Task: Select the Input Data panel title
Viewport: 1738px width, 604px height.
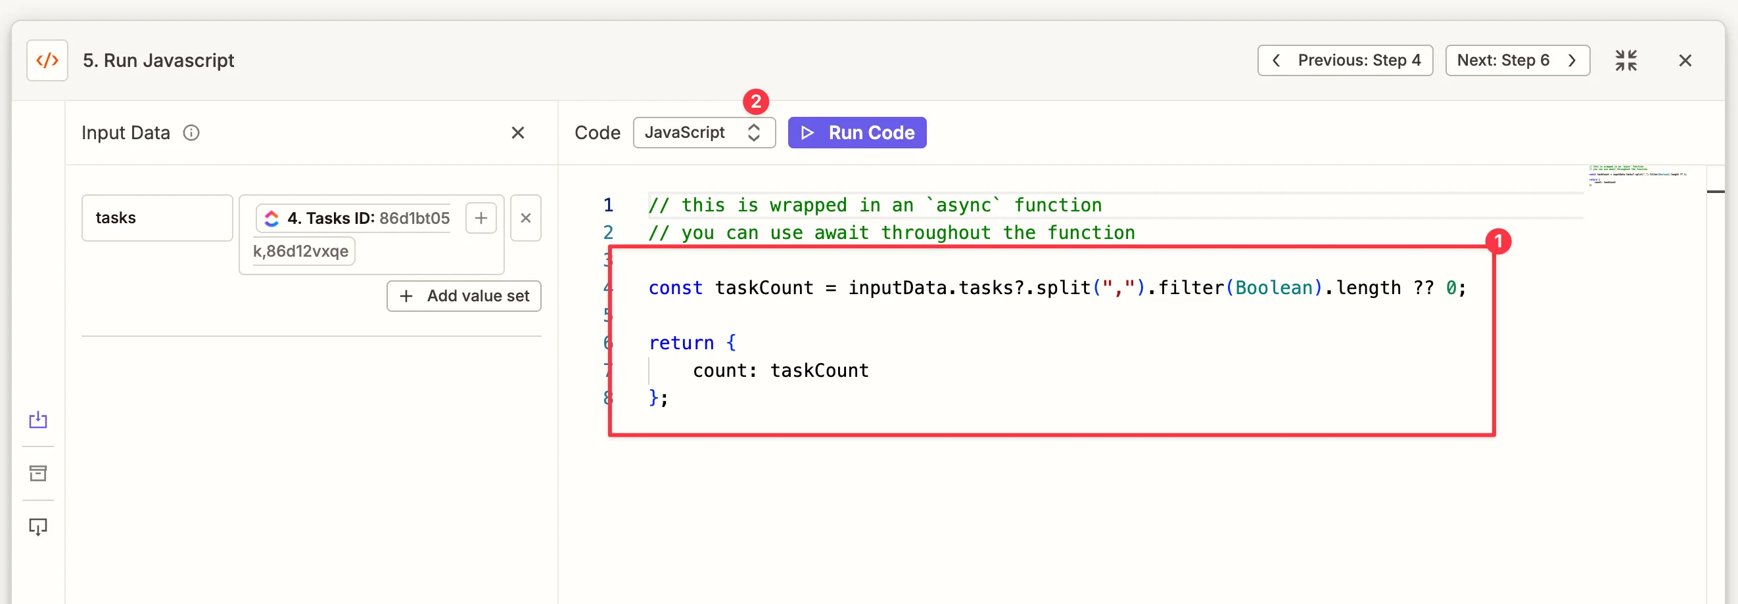Action: (126, 132)
